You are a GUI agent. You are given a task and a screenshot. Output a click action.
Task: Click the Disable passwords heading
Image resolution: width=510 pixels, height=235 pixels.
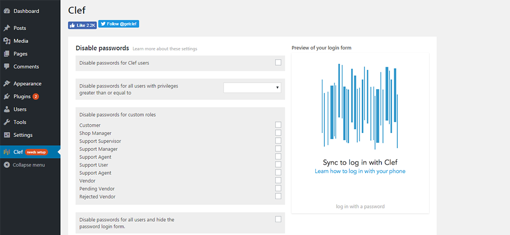point(103,48)
